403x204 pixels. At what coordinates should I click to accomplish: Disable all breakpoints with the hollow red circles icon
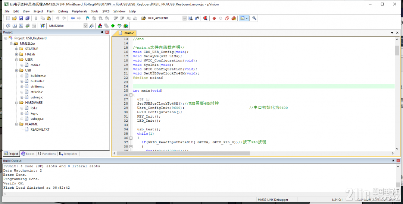point(227,18)
